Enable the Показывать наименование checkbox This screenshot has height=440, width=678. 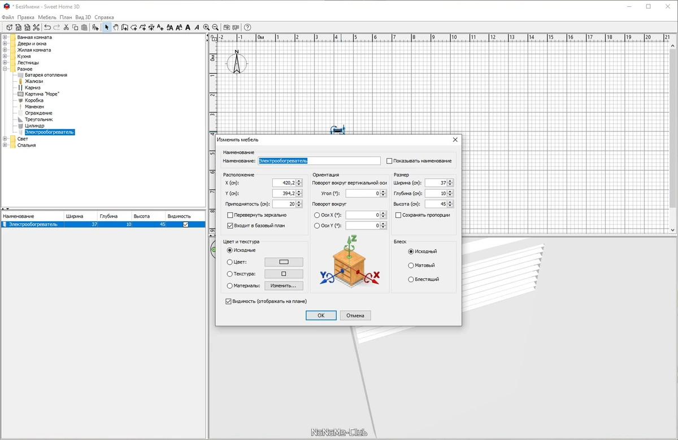(389, 161)
